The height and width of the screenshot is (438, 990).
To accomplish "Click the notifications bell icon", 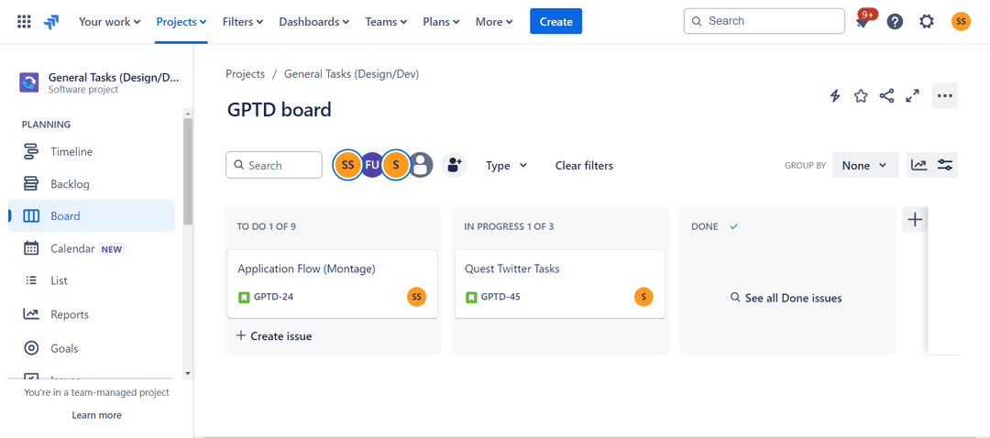I will click(x=862, y=22).
